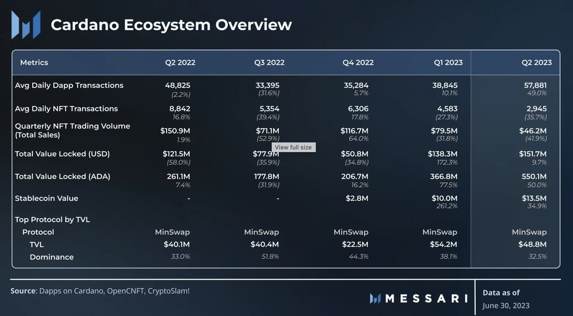573x316 pixels.
Task: Select the Avg Daily NFT Transactions row label
Action: pyautogui.click(x=66, y=109)
